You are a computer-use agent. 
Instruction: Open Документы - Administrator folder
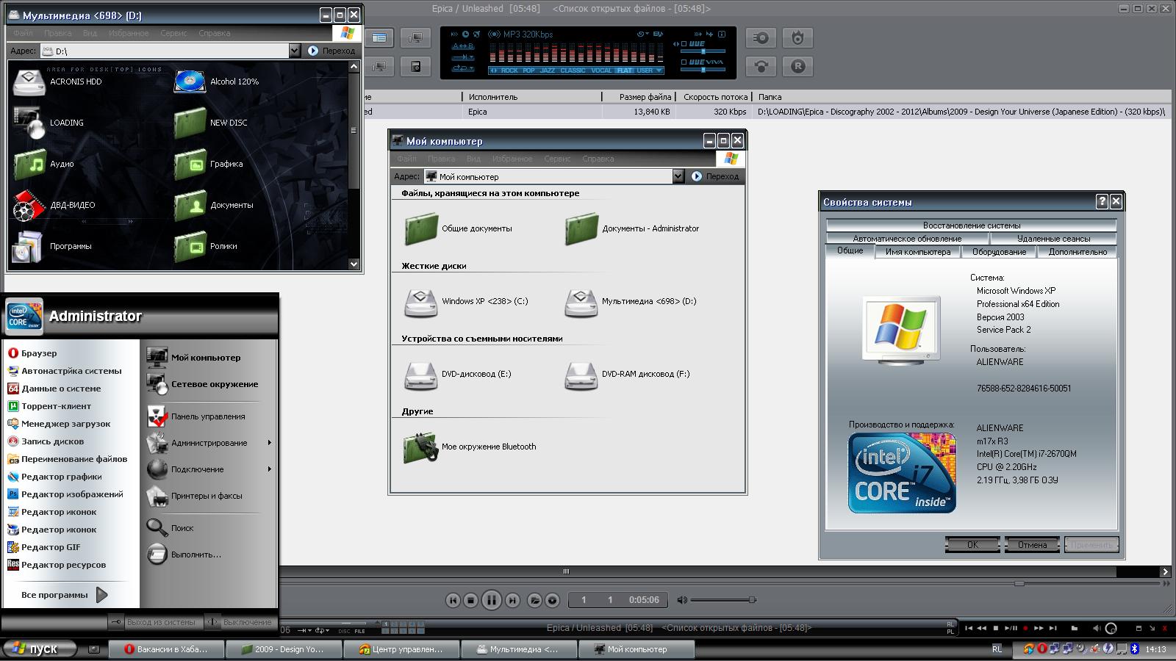tap(581, 228)
